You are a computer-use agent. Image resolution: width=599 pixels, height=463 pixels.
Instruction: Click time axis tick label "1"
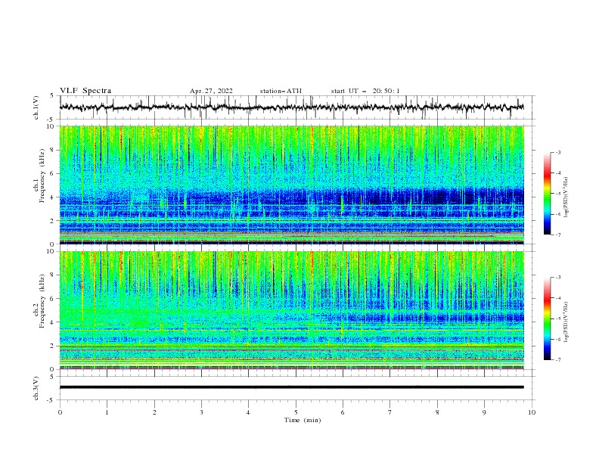(107, 412)
